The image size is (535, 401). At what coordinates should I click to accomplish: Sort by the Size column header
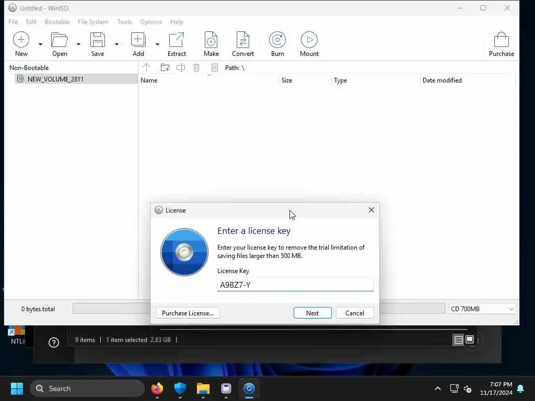[x=305, y=80]
